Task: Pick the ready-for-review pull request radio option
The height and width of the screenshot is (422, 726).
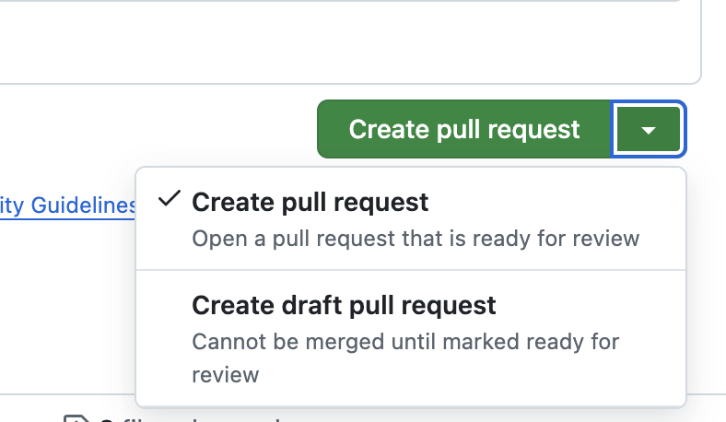Action: click(x=410, y=219)
